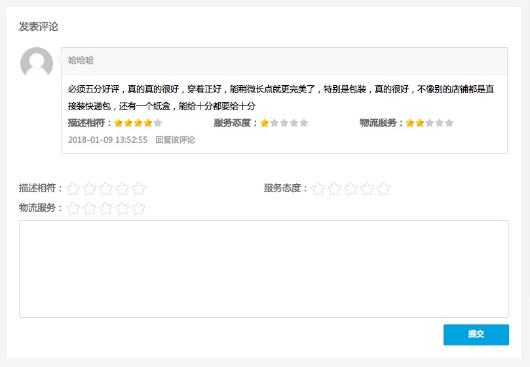Set 物流服务 rating to three stars
The height and width of the screenshot is (367, 530).
[x=106, y=208]
